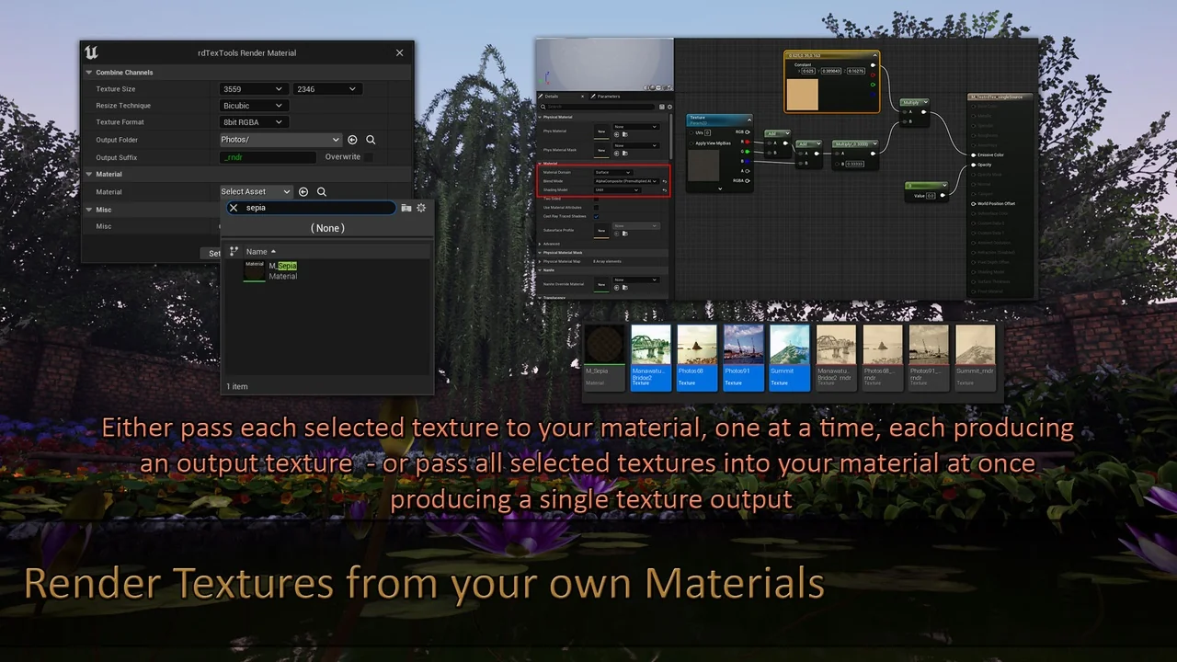Reset Blend Mode to default arrow
This screenshot has height=662, width=1177.
click(665, 181)
